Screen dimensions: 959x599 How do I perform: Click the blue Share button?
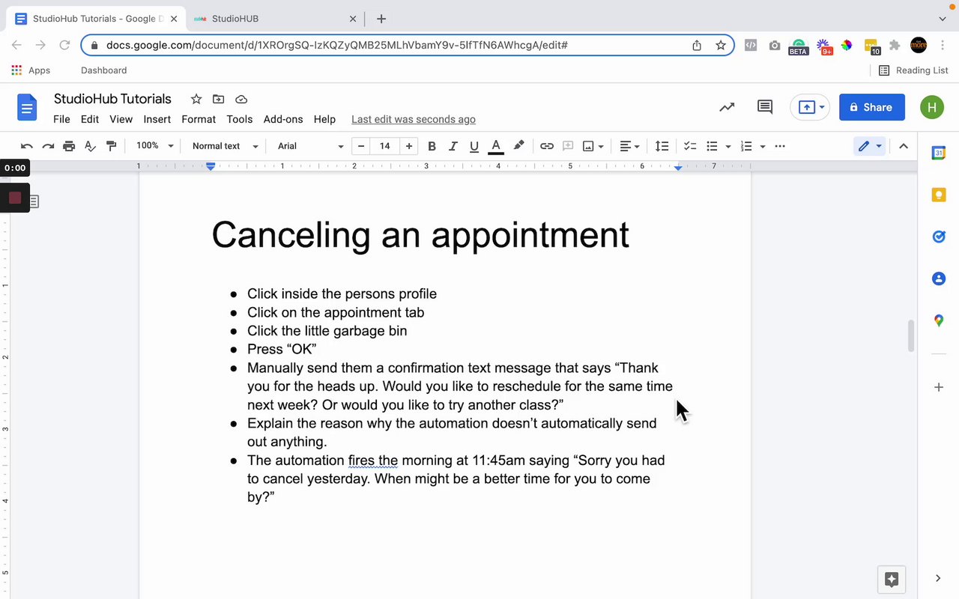click(x=872, y=107)
